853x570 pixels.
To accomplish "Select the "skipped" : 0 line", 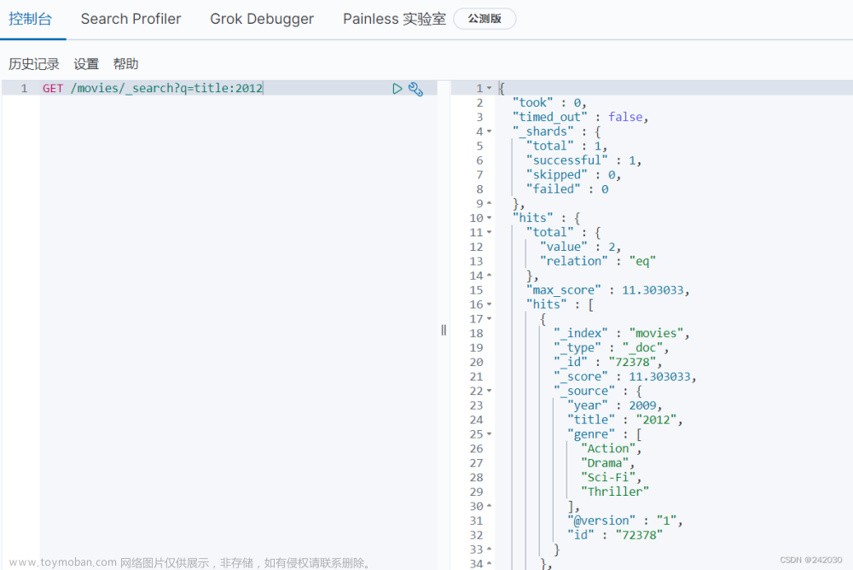I will (x=573, y=175).
